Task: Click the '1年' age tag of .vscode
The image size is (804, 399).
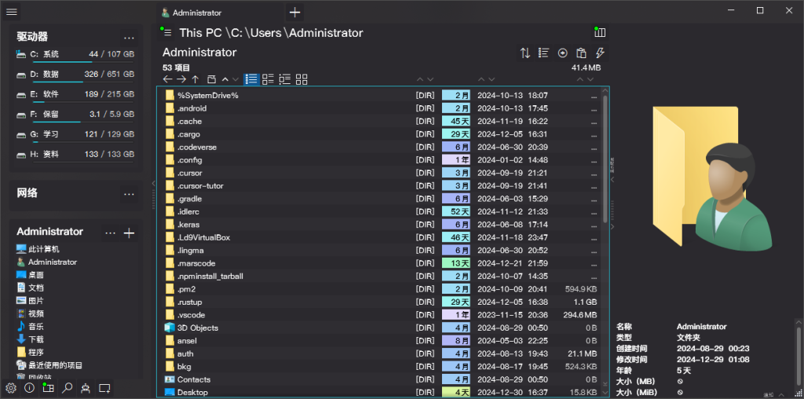Action: (456, 315)
